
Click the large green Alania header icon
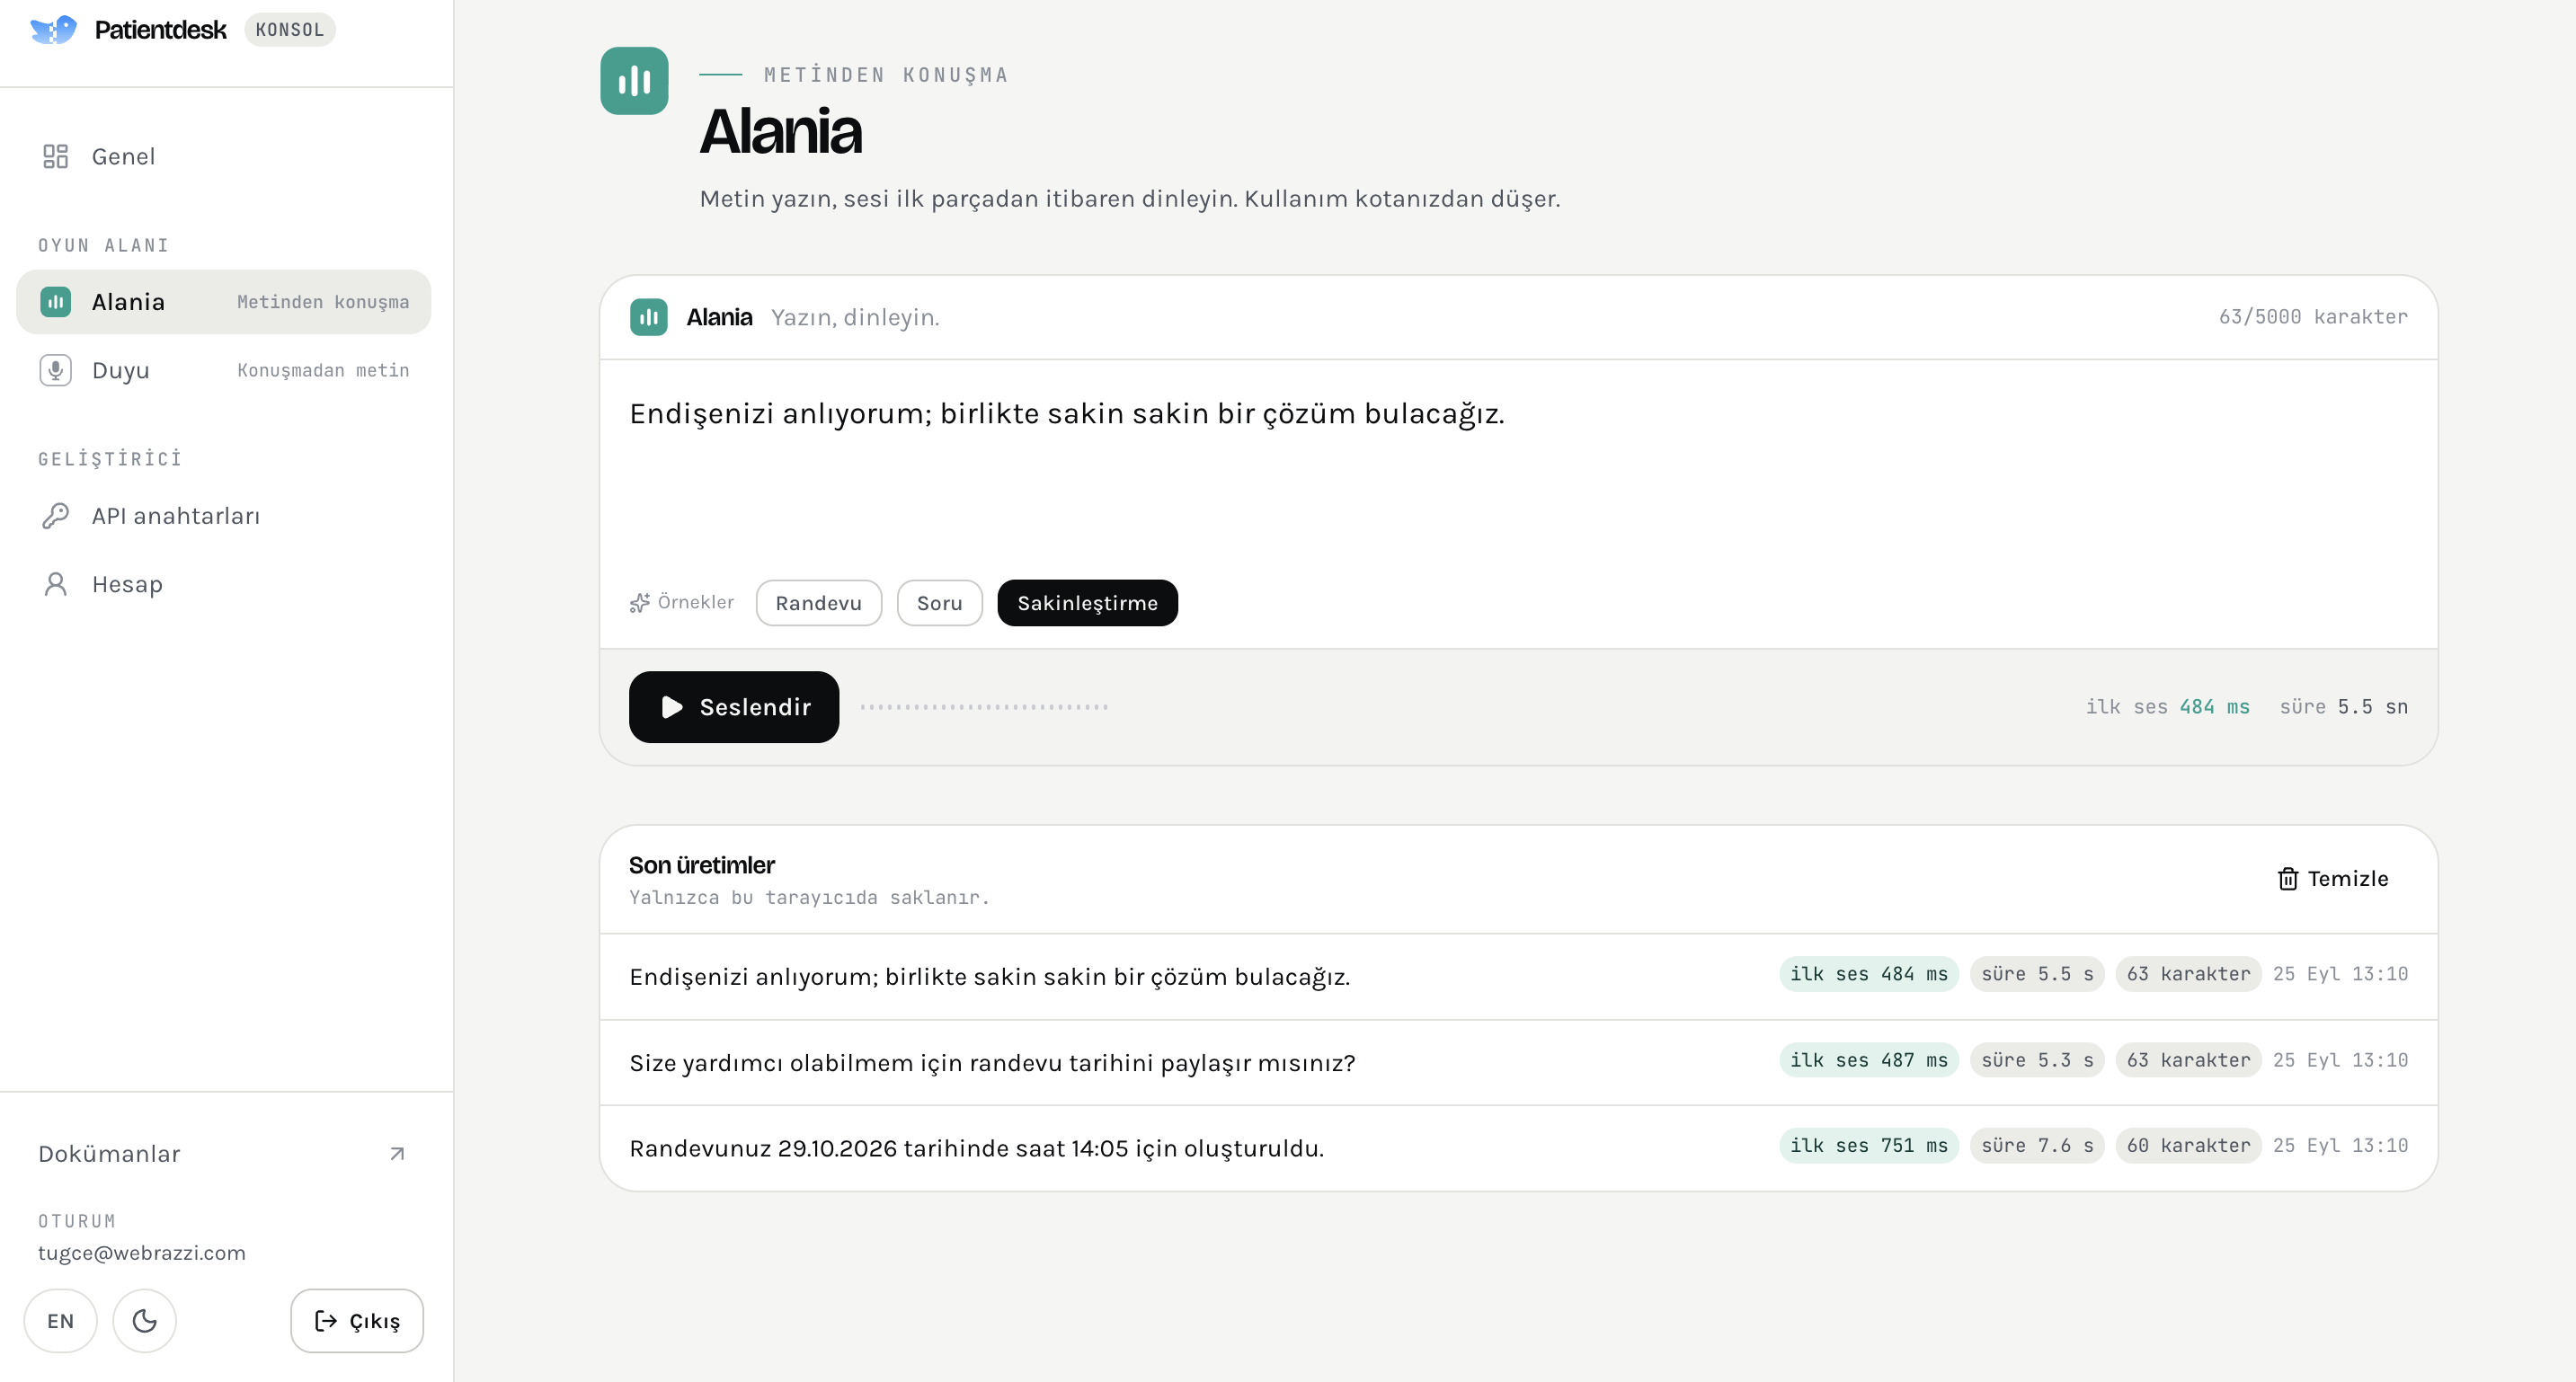(x=634, y=81)
